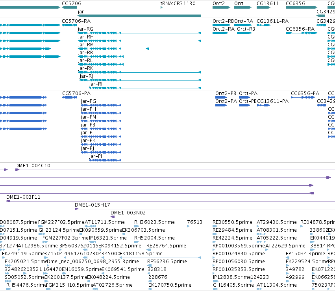
Task: Click the jar-PK CDS label
Action: pos(88,141)
